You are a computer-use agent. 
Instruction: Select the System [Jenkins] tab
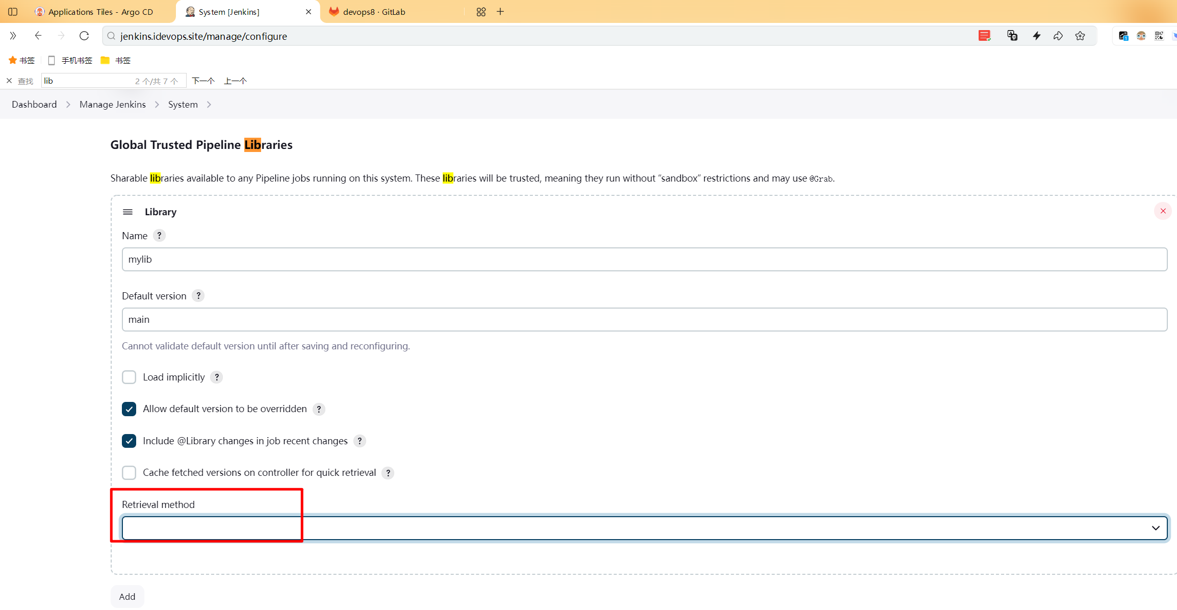pyautogui.click(x=229, y=11)
